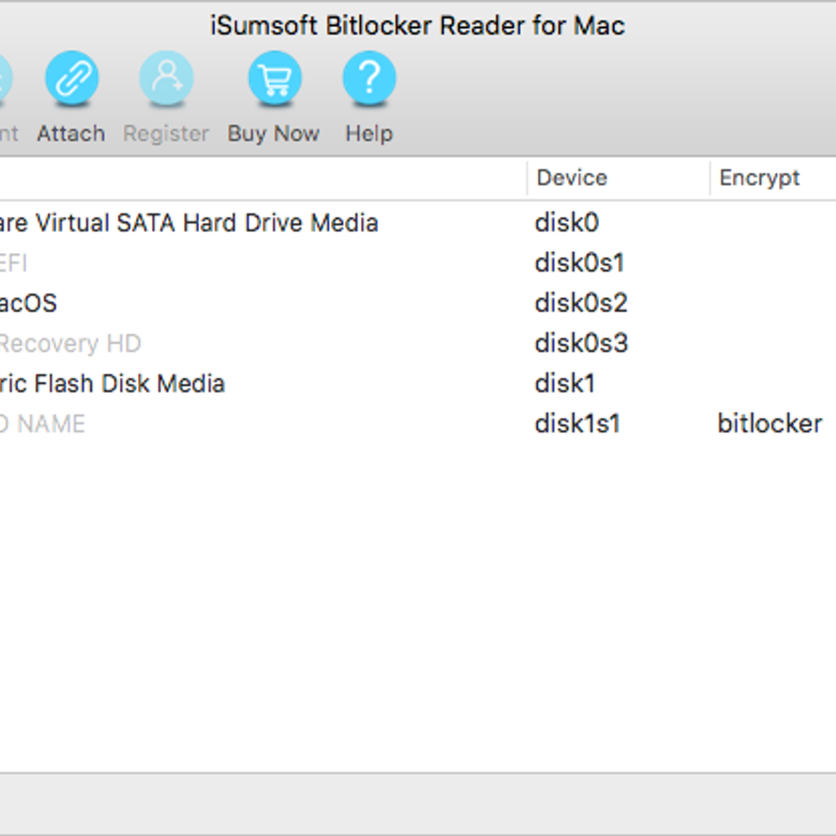The image size is (836, 836).
Task: Open Buy Now shopping cart icon
Action: coord(274,78)
